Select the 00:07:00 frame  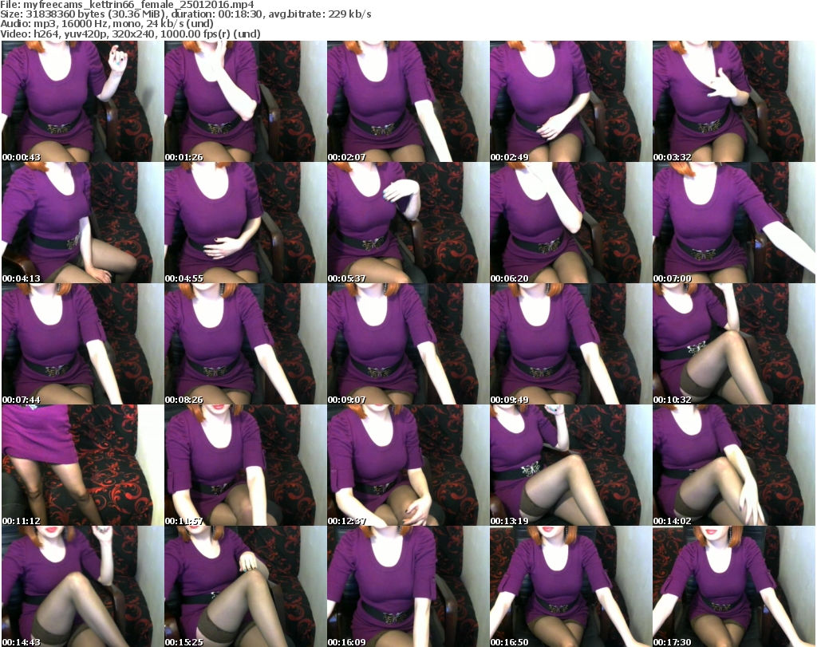(734, 223)
